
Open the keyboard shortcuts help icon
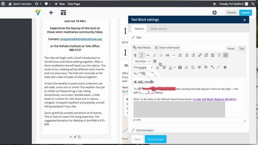(225, 67)
